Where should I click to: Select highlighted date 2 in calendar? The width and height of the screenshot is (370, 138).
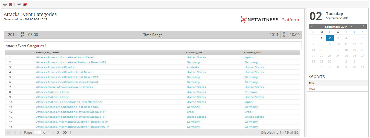tap(330, 38)
